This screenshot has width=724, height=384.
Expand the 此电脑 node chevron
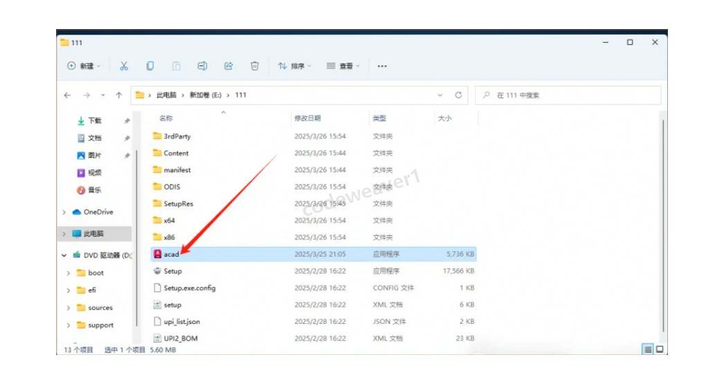click(64, 234)
